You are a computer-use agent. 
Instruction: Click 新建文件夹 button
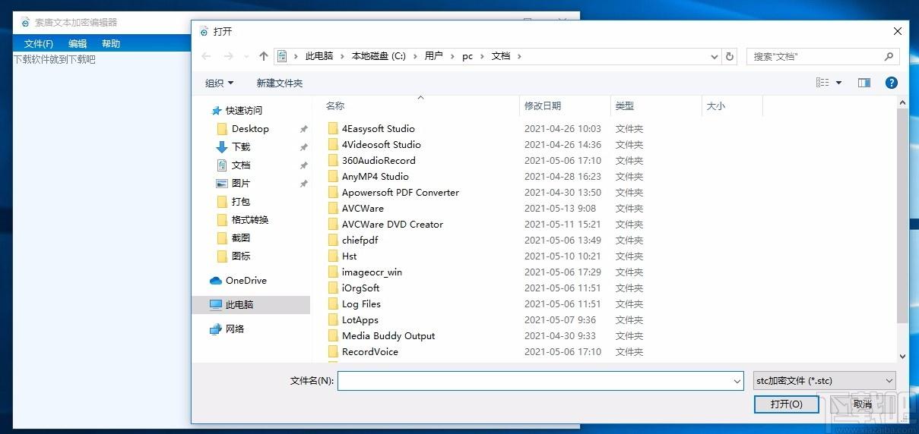pyautogui.click(x=280, y=83)
